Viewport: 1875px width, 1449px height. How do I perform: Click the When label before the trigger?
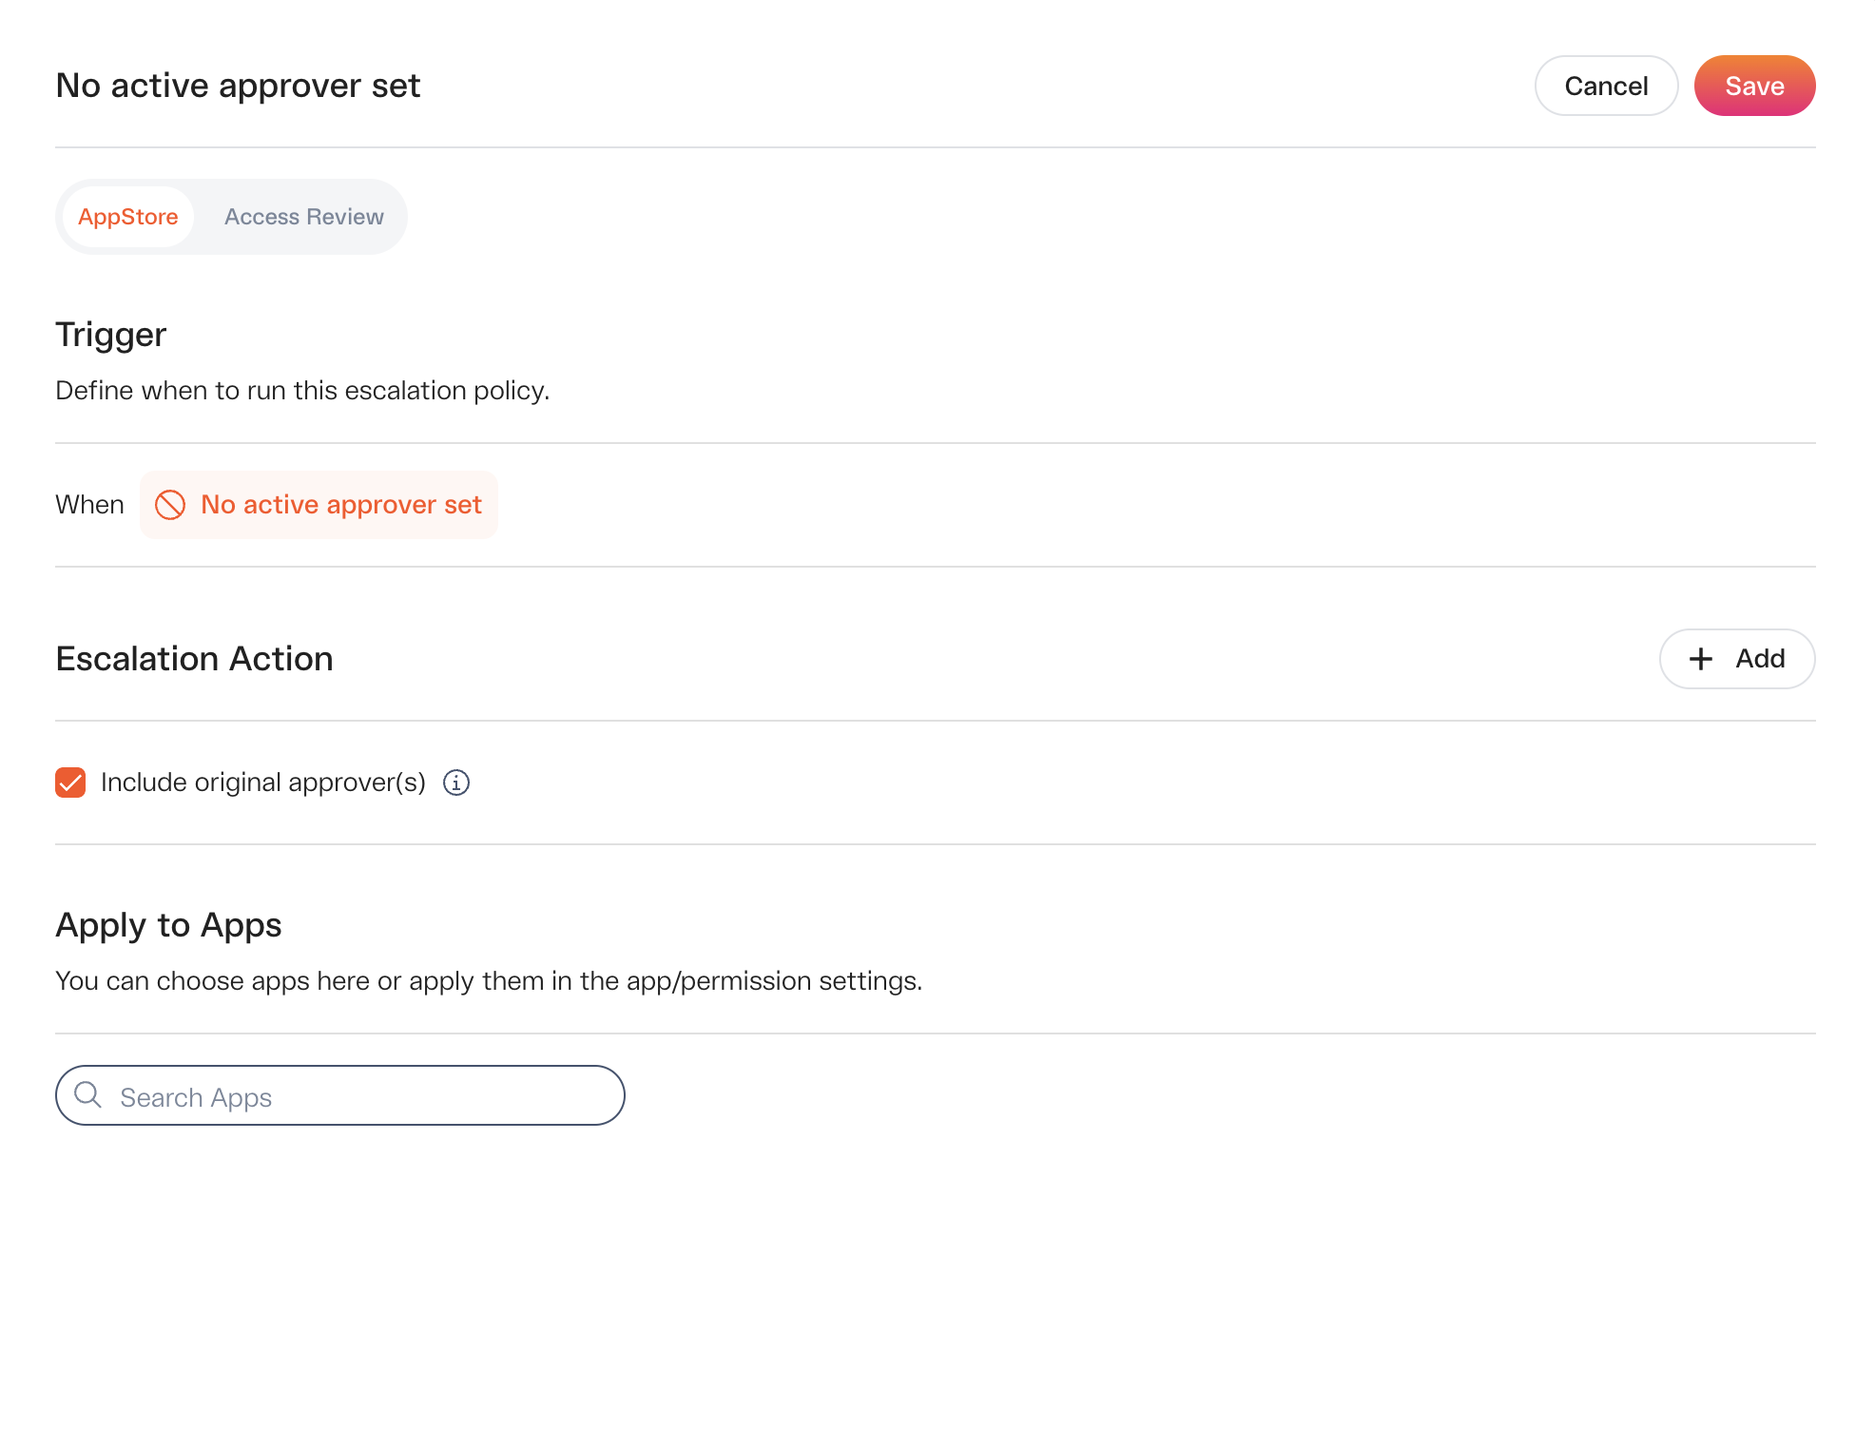click(90, 505)
